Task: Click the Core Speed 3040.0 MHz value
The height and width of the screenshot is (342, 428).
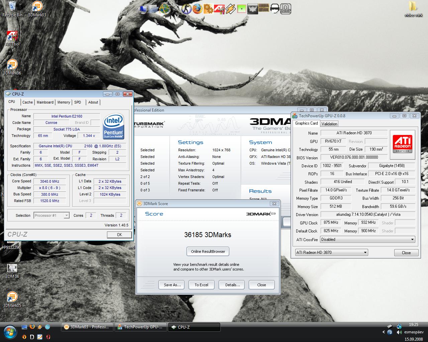Action: pyautogui.click(x=49, y=181)
